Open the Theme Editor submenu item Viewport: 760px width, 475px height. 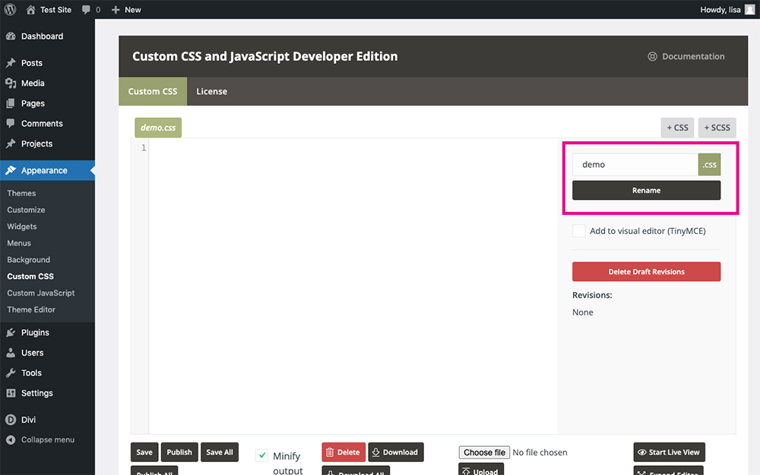pos(31,310)
